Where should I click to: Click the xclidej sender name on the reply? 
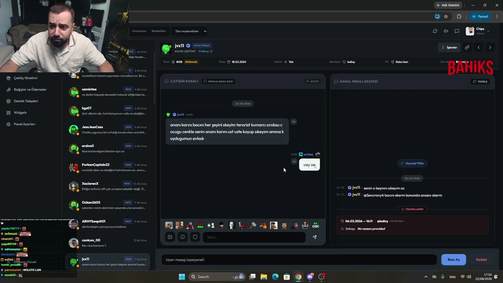click(x=308, y=154)
